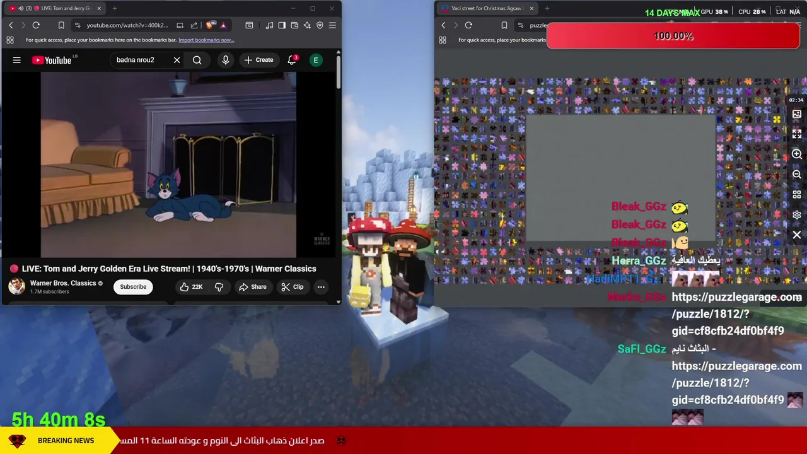Click the gray puzzle assembly area

620,178
